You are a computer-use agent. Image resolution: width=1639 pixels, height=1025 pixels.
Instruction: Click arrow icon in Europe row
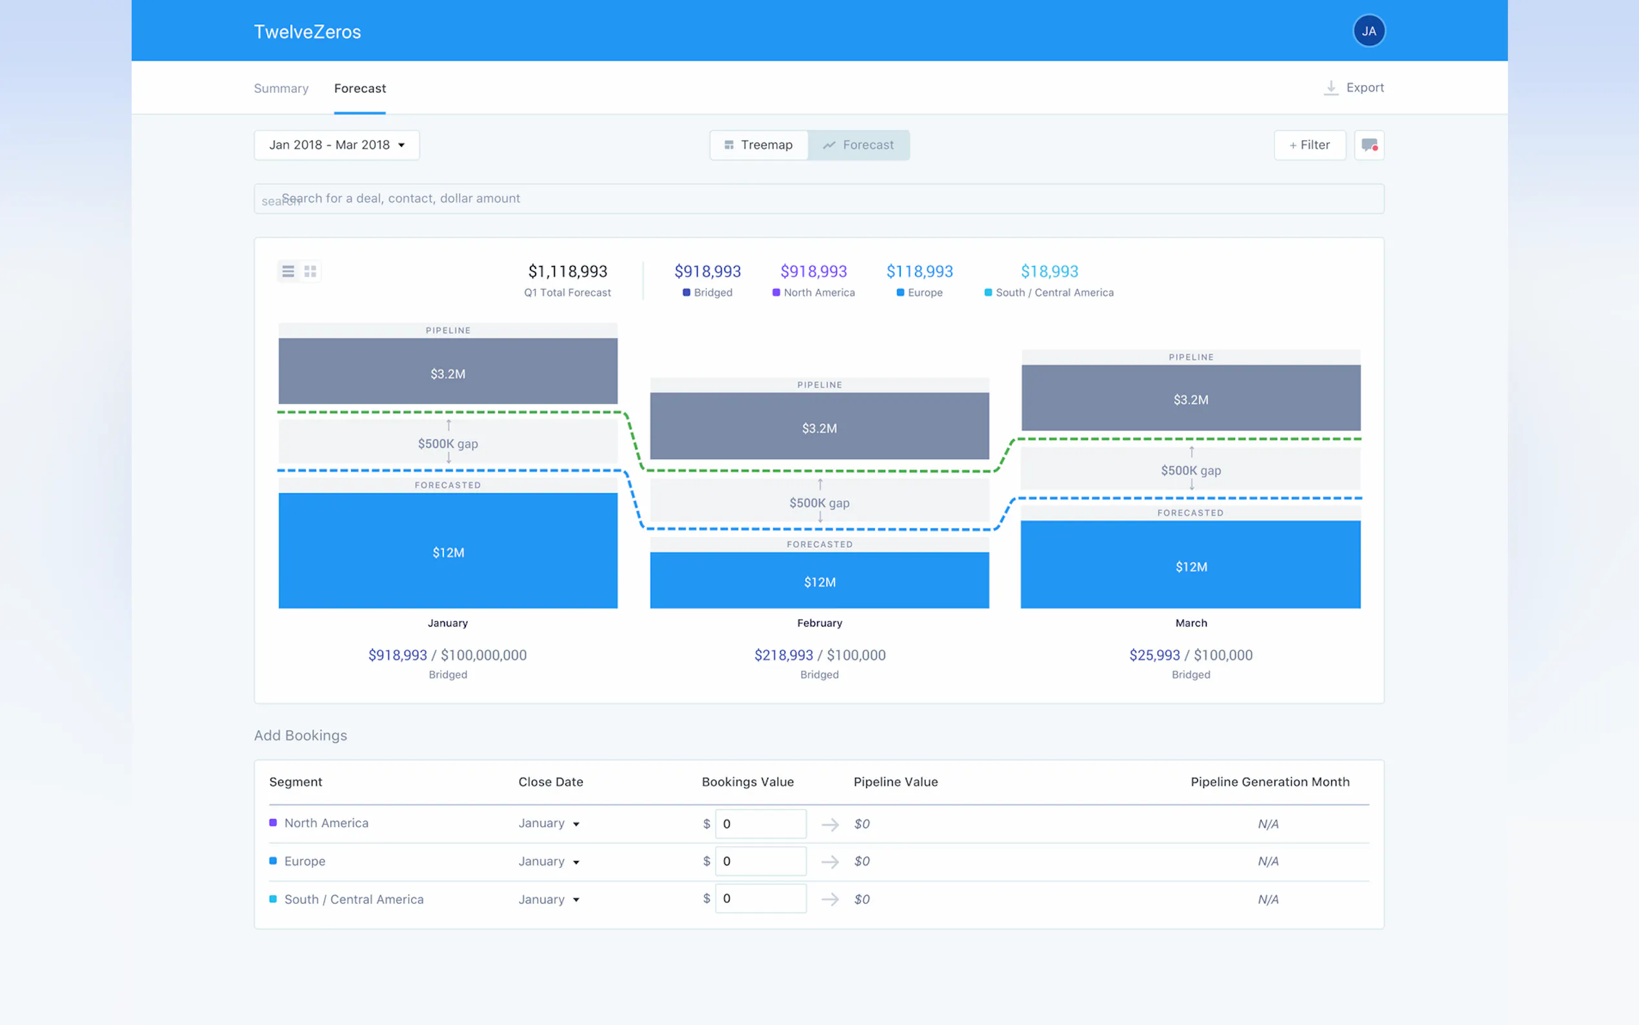pos(830,862)
